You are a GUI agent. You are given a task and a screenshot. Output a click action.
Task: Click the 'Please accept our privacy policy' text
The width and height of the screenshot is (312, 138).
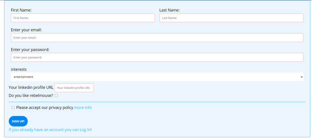45,108
